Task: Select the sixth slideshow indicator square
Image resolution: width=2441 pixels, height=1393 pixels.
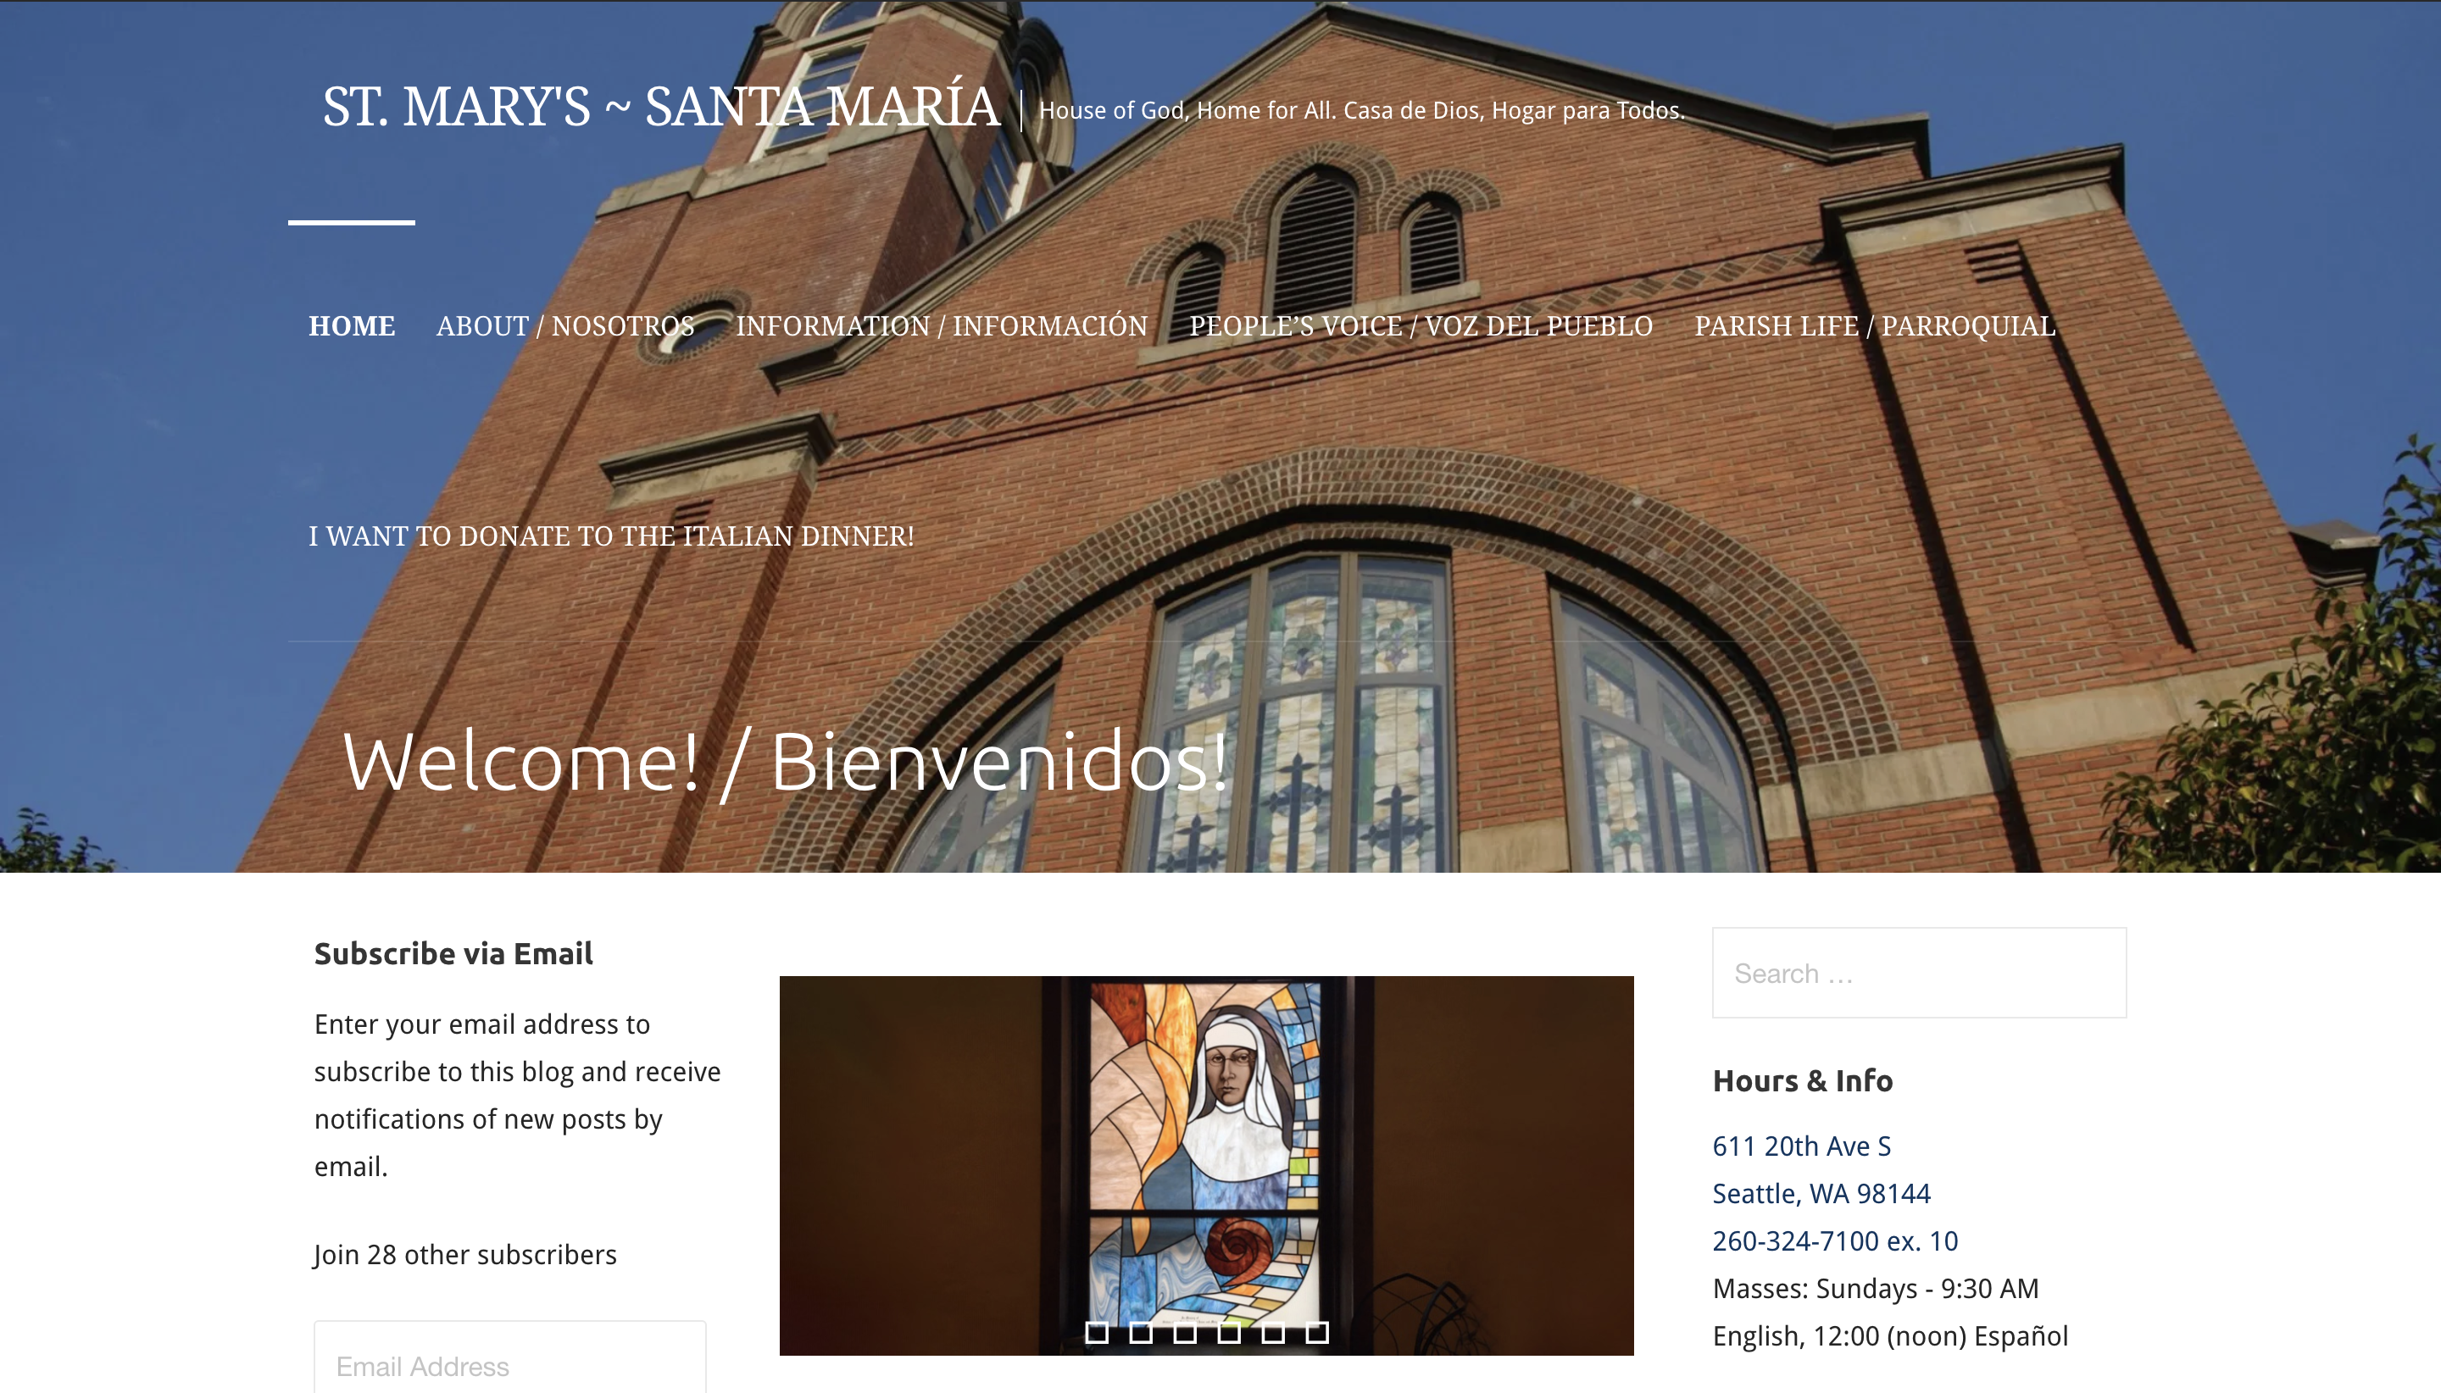Action: click(1316, 1332)
